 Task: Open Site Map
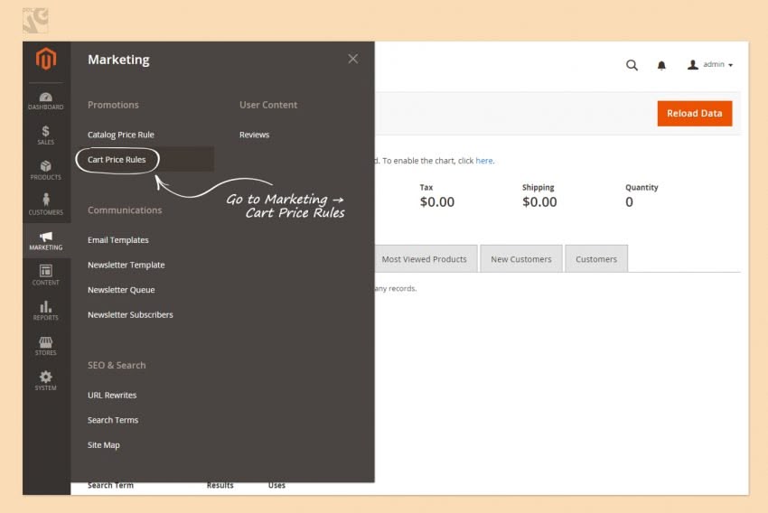tap(103, 445)
